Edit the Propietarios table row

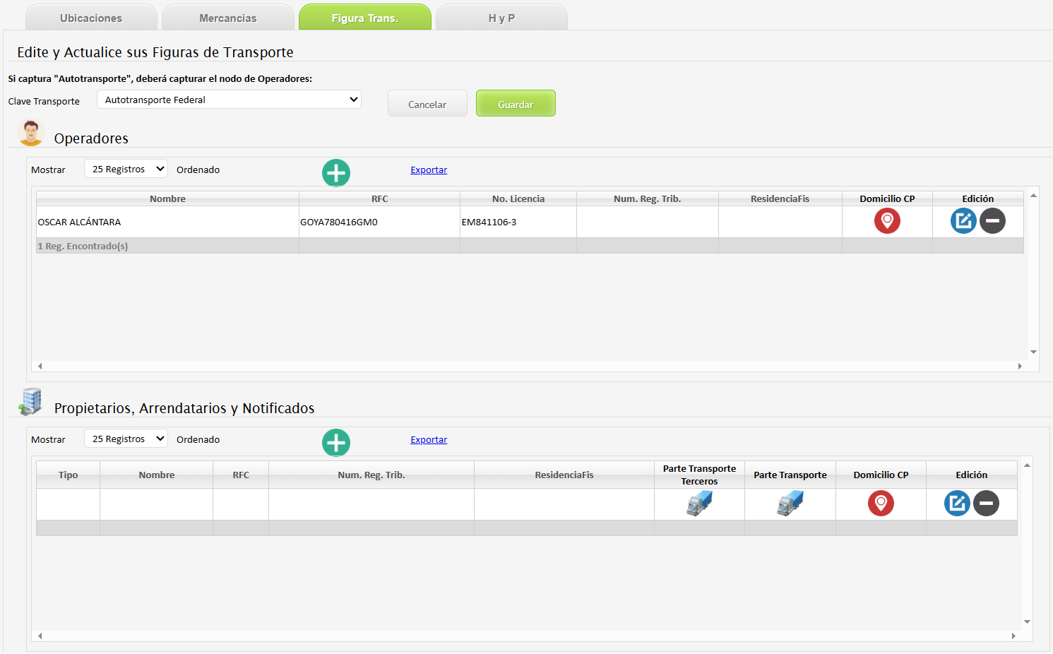pyautogui.click(x=957, y=504)
